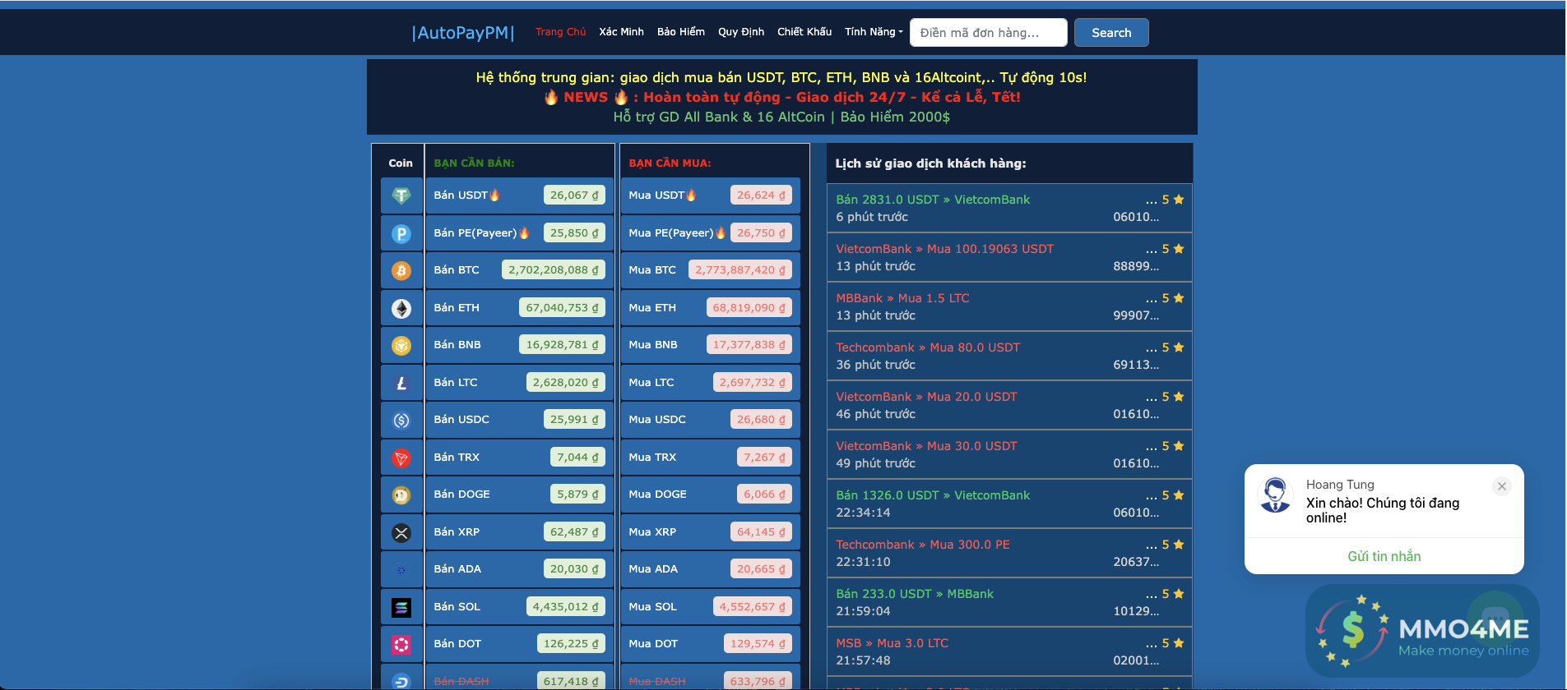
Task: Click the Bitcoin coin icon
Action: [x=401, y=270]
